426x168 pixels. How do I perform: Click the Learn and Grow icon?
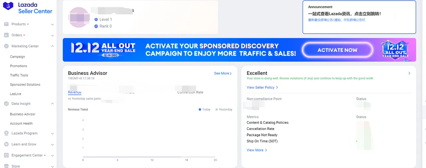tap(6, 144)
